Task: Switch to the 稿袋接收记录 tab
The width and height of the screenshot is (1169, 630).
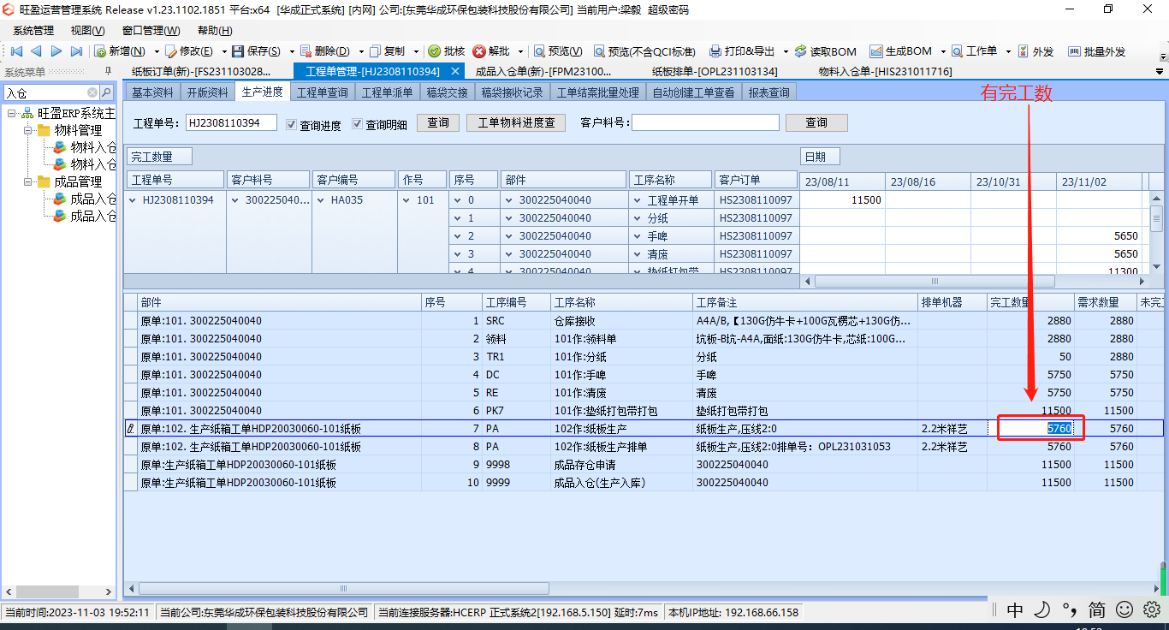Action: [512, 92]
